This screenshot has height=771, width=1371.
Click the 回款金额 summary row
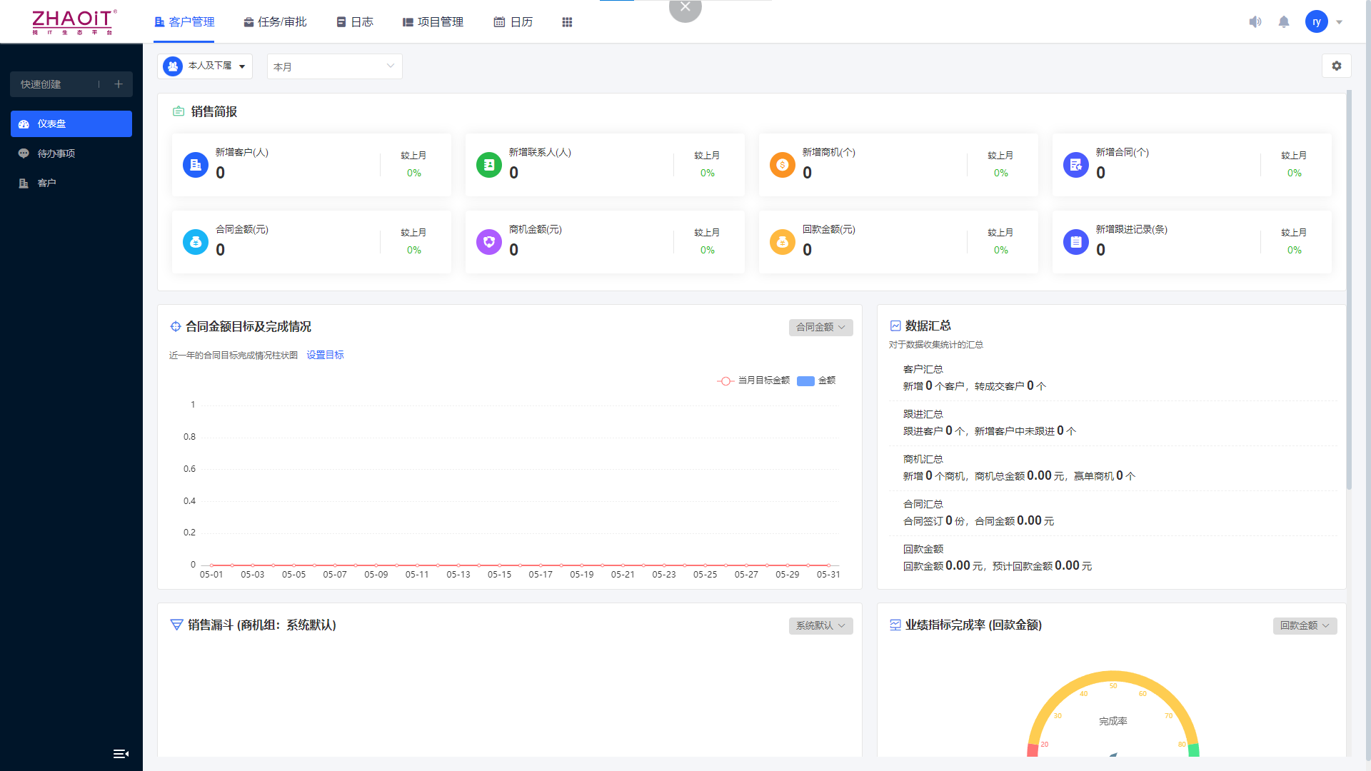pyautogui.click(x=1113, y=558)
